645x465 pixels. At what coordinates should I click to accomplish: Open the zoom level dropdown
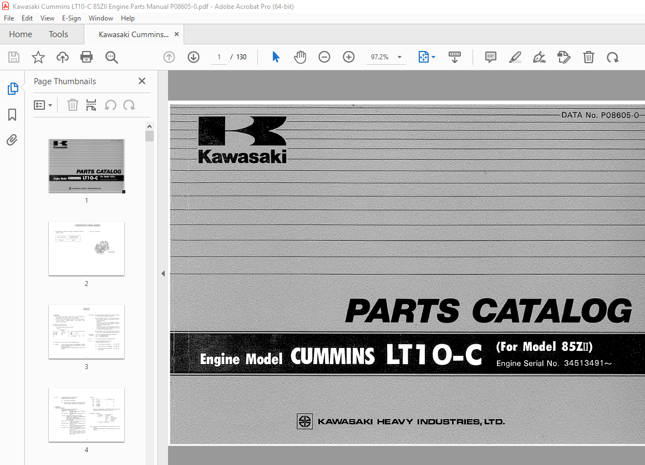pos(399,57)
